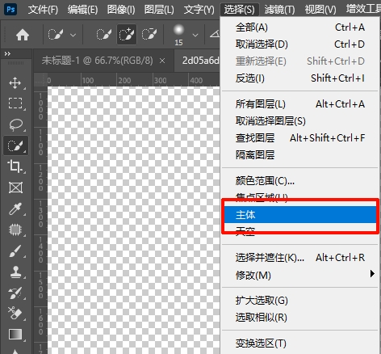Open the 图像(I) menu
Image resolution: width=381 pixels, height=354 pixels.
[121, 10]
